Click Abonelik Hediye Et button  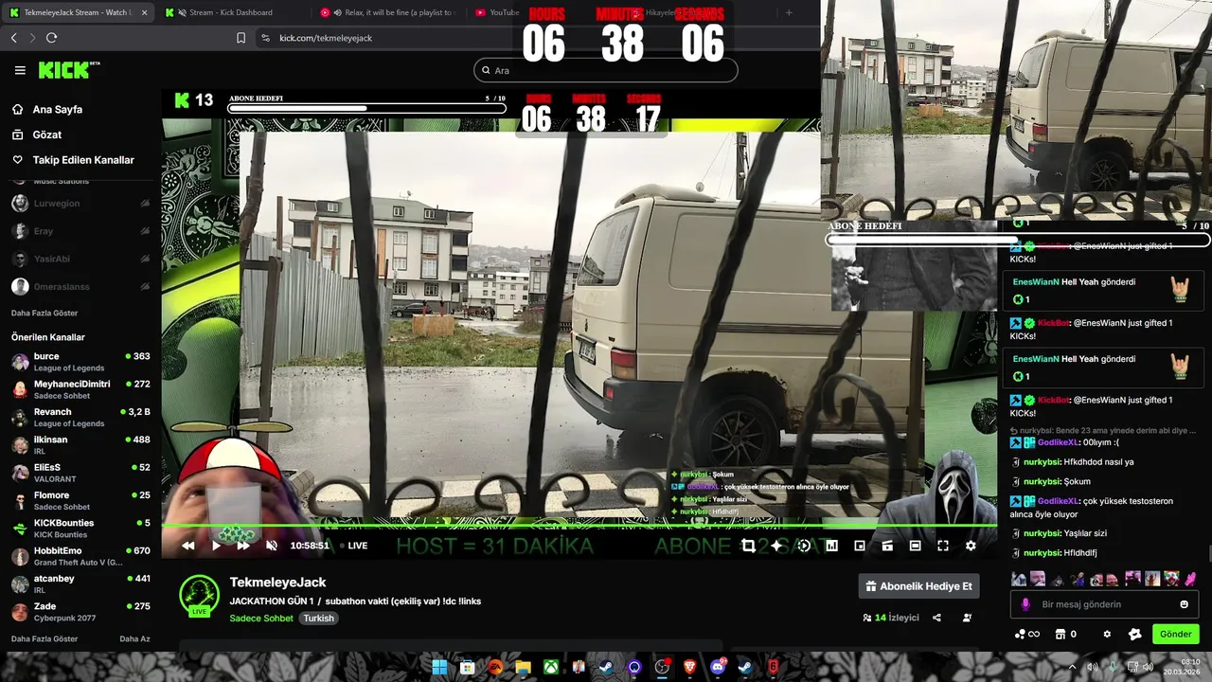pos(918,586)
